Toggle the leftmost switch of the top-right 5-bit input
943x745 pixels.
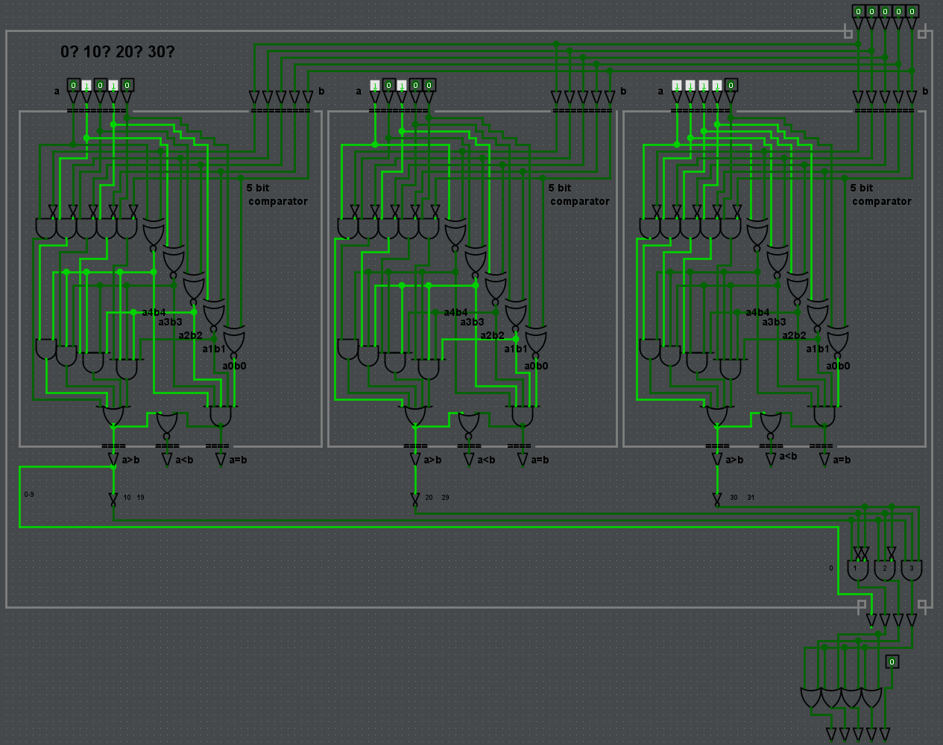(x=858, y=11)
